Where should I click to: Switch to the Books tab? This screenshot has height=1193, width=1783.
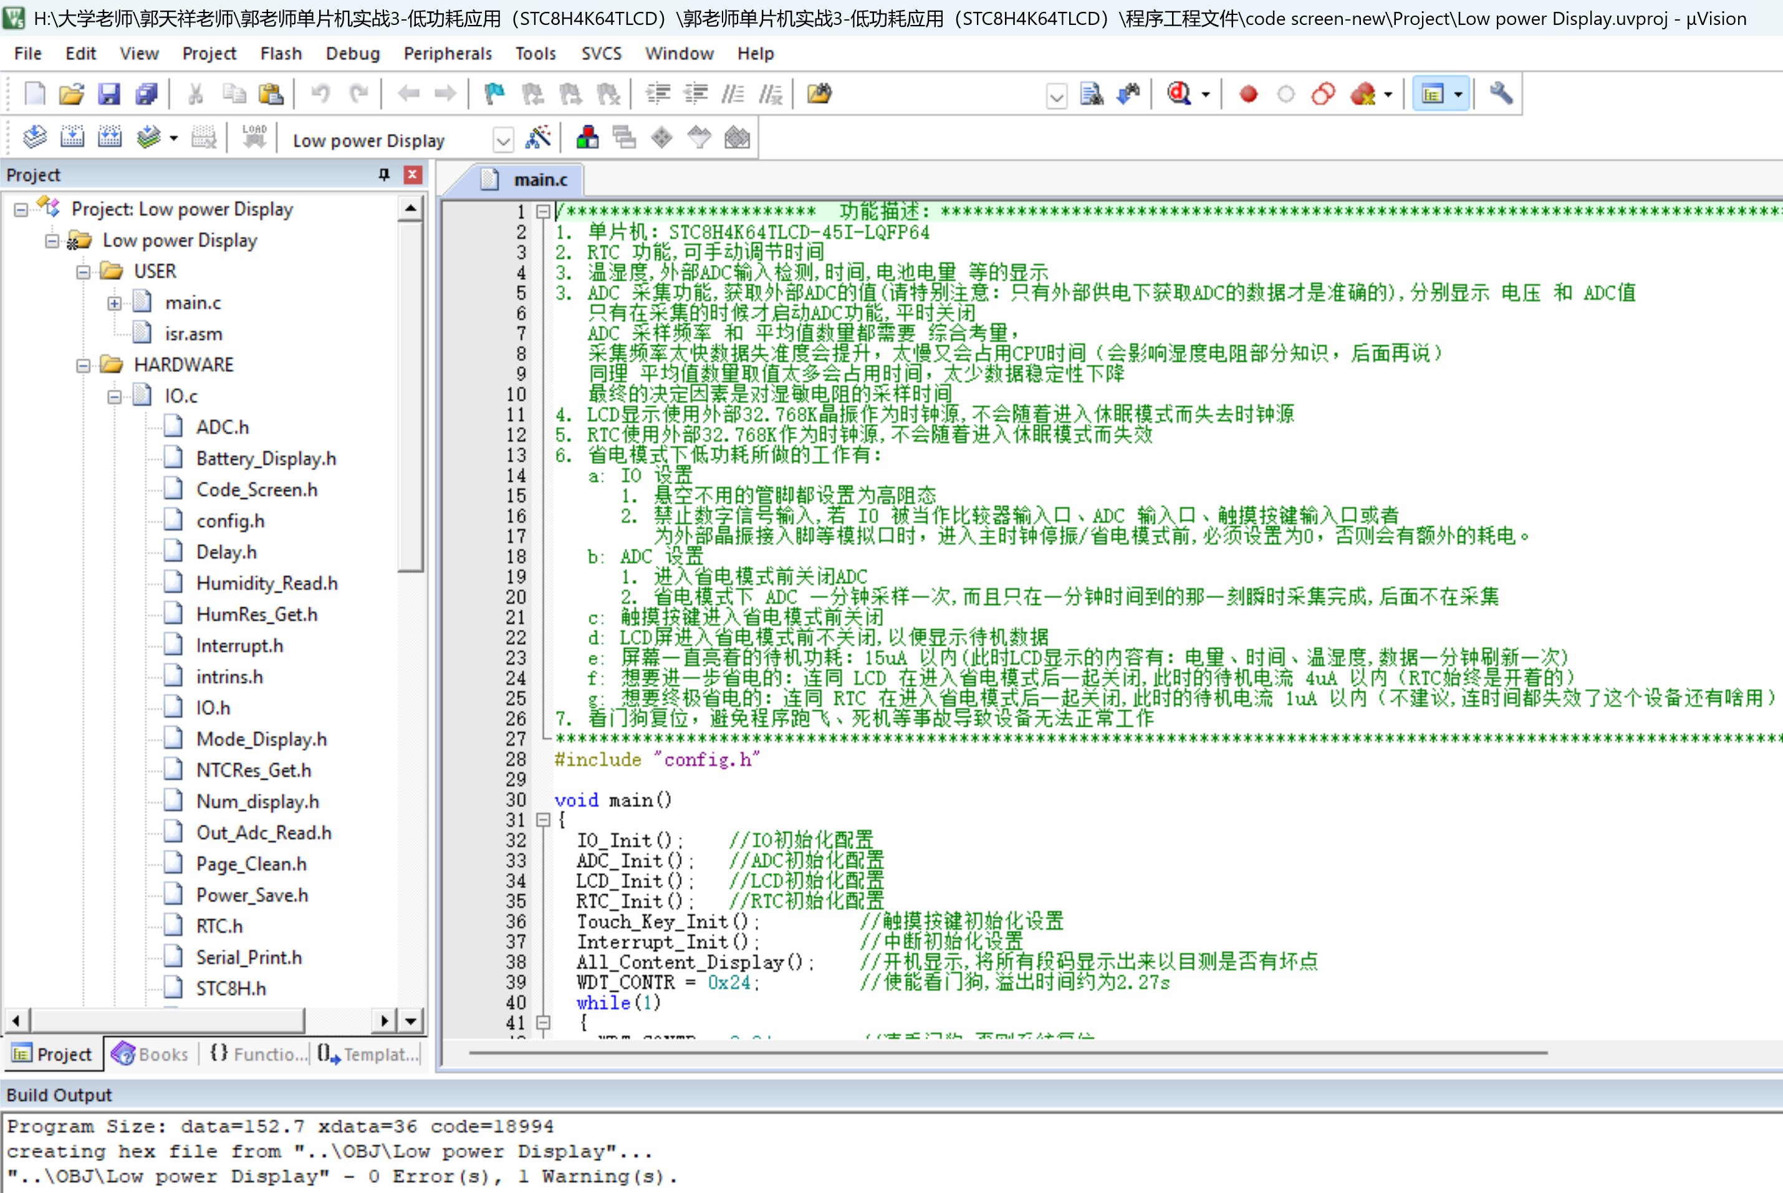point(151,1054)
